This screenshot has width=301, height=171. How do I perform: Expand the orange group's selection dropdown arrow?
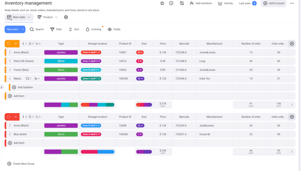(x=15, y=43)
